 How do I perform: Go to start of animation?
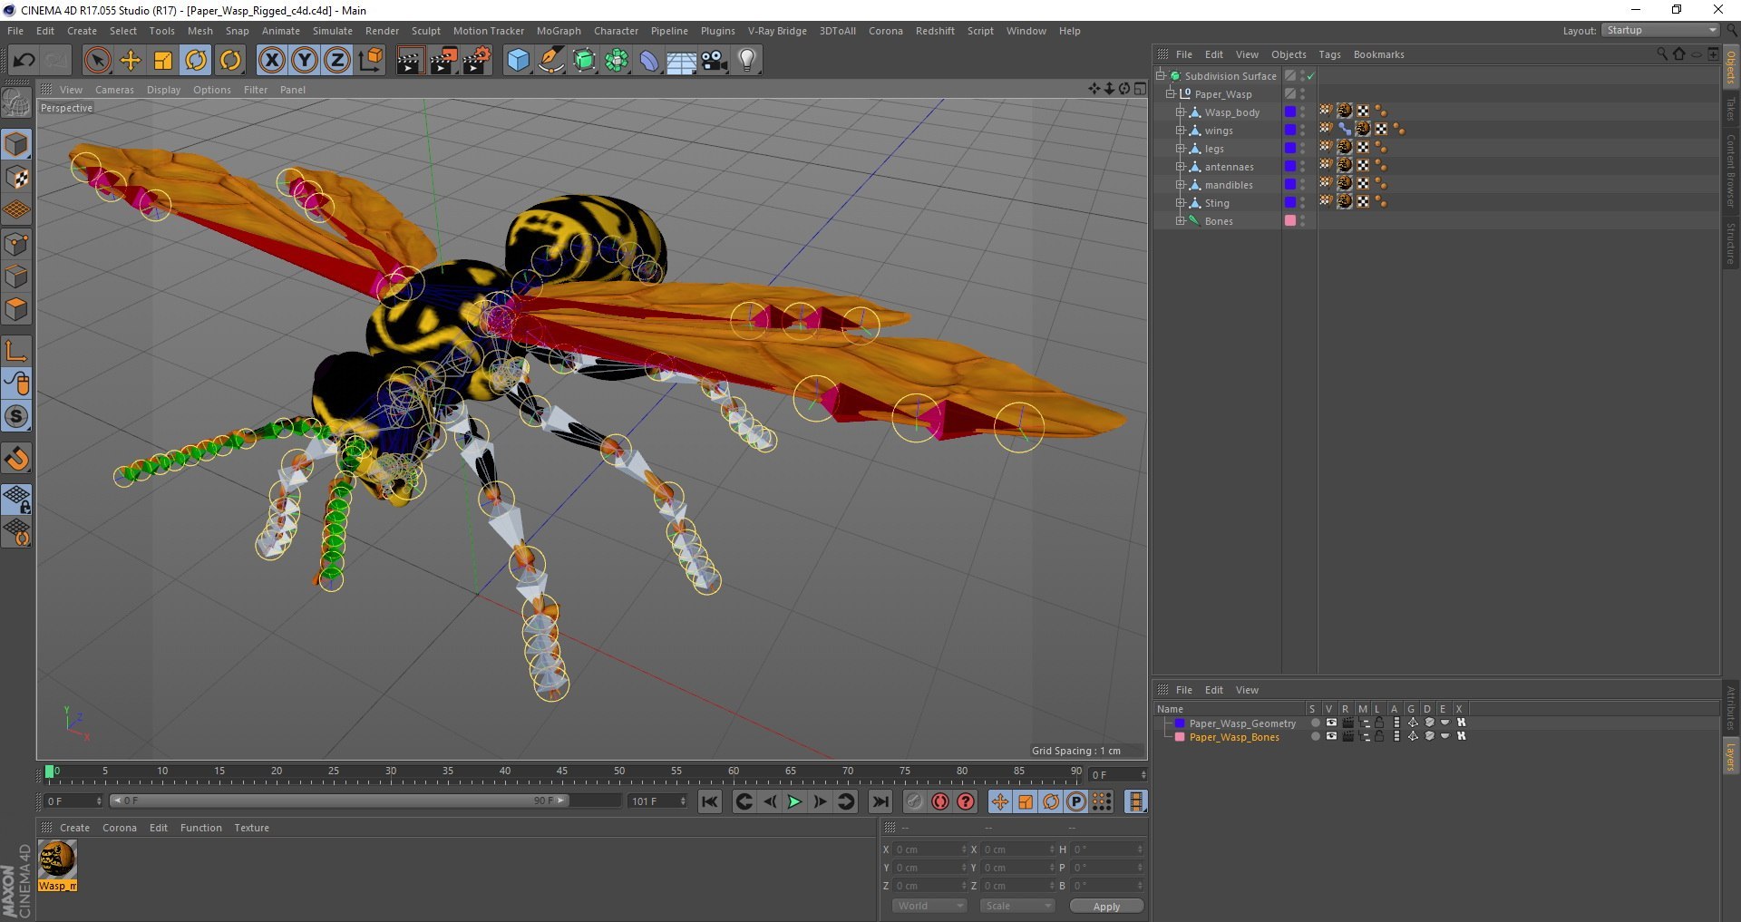click(x=710, y=801)
